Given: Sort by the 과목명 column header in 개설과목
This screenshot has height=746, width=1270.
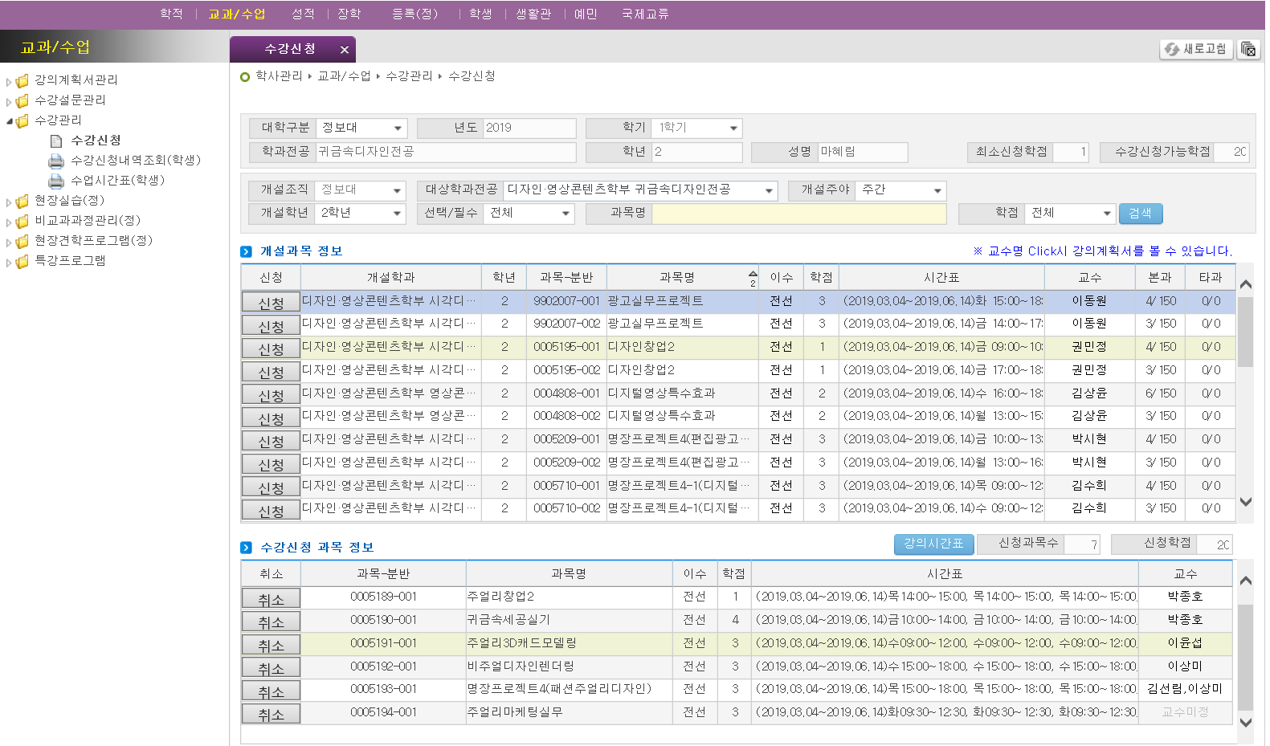Looking at the screenshot, I should click(x=682, y=277).
